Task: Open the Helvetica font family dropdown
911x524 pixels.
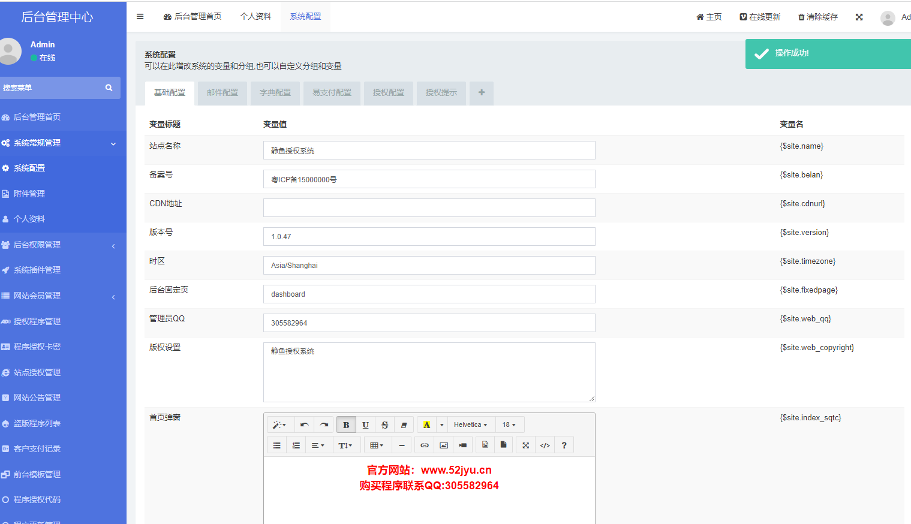Action: point(470,425)
